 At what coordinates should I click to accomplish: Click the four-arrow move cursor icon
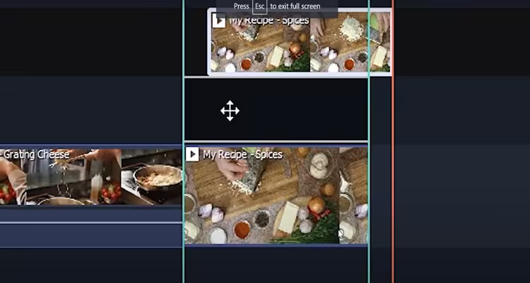230,110
